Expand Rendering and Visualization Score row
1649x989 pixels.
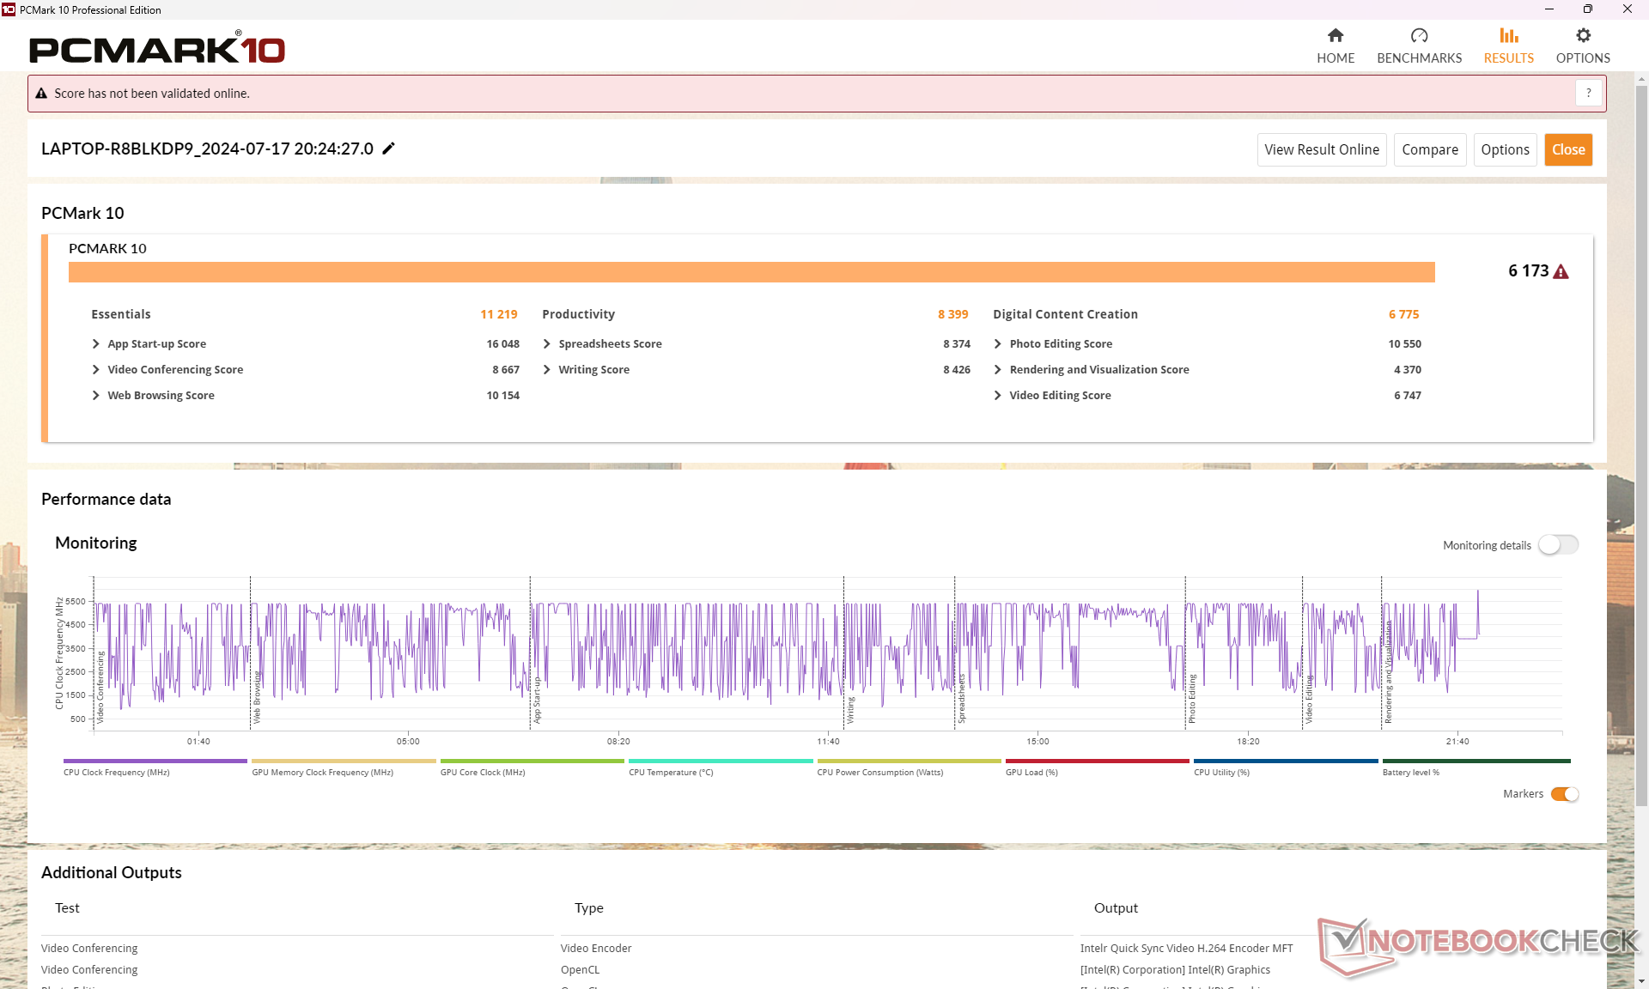click(x=998, y=370)
